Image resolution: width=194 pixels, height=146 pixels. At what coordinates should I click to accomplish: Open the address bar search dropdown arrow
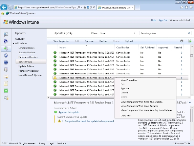(82, 7)
